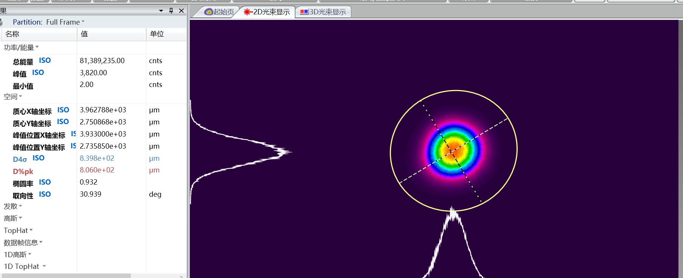
Task: Expand the 1D TopHat section
Action: (25, 267)
